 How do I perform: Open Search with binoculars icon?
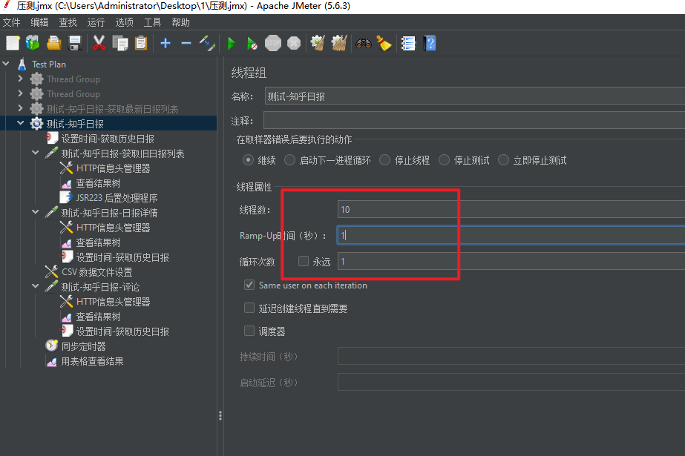[x=364, y=43]
